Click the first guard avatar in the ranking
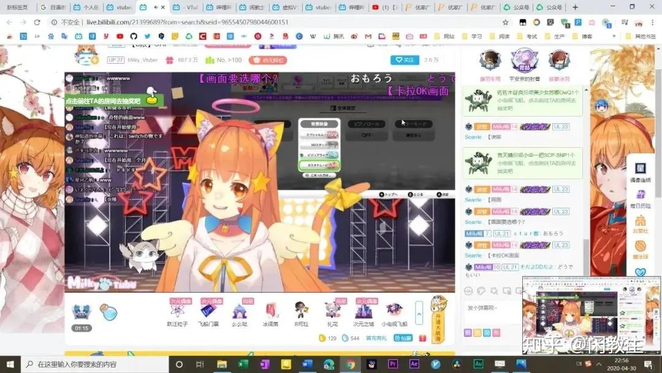The image size is (662, 373). coord(490,60)
